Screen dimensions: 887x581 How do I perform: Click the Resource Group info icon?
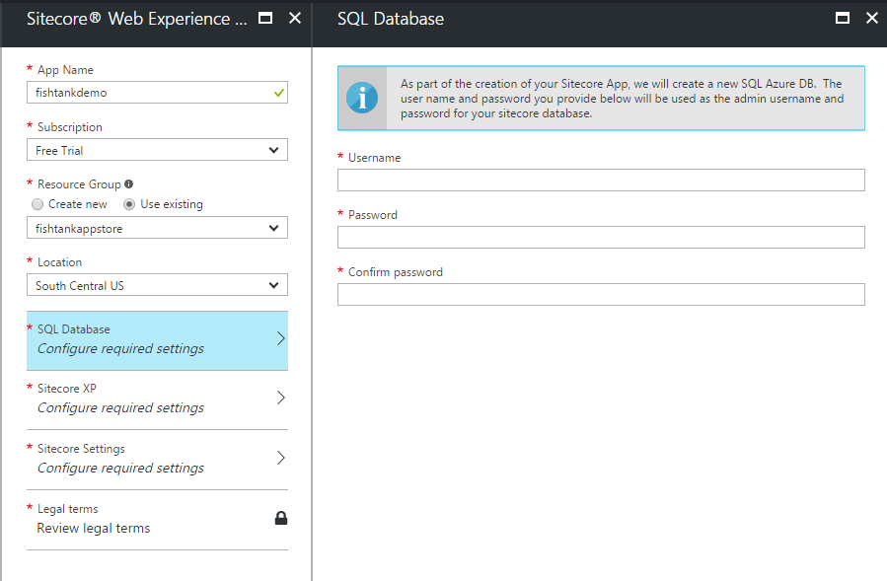tap(128, 183)
